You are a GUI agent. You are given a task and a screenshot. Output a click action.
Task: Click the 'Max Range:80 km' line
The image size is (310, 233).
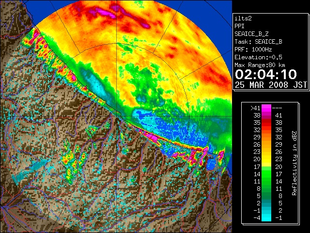click(260, 65)
